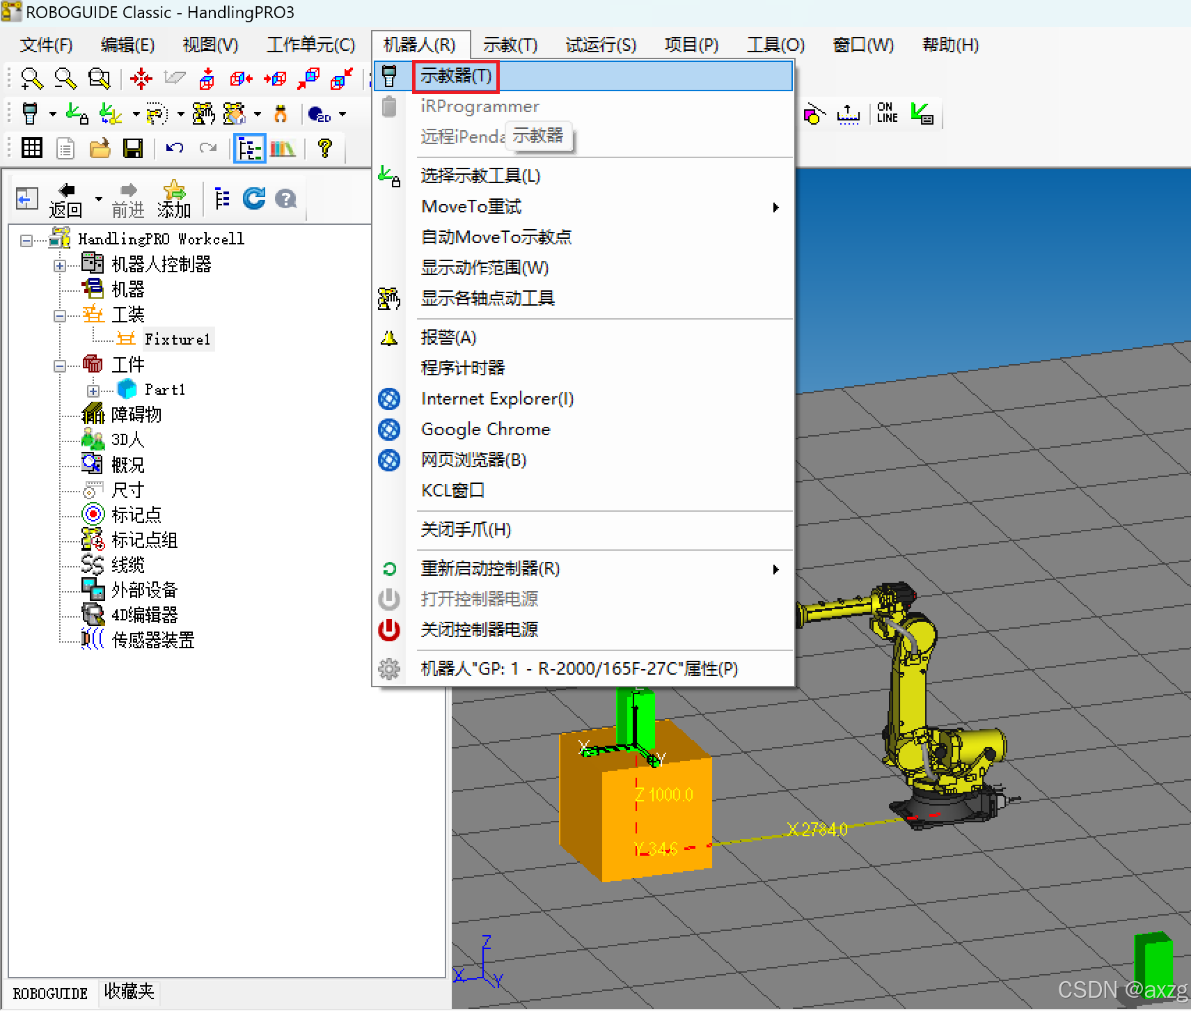
Task: Click the lock teach tool icon
Action: pos(77,113)
